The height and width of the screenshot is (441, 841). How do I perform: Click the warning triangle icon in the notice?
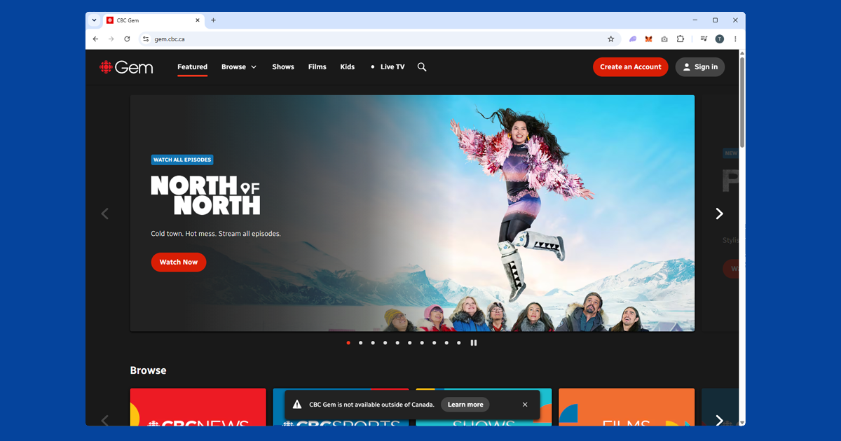297,405
